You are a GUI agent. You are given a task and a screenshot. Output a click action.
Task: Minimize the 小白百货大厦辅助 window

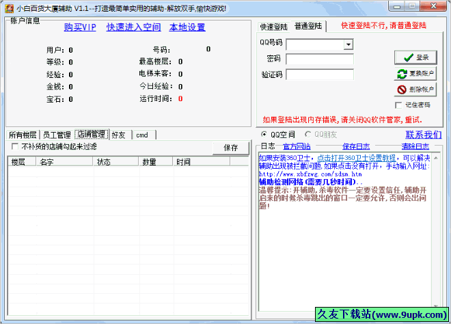[x=397, y=6]
